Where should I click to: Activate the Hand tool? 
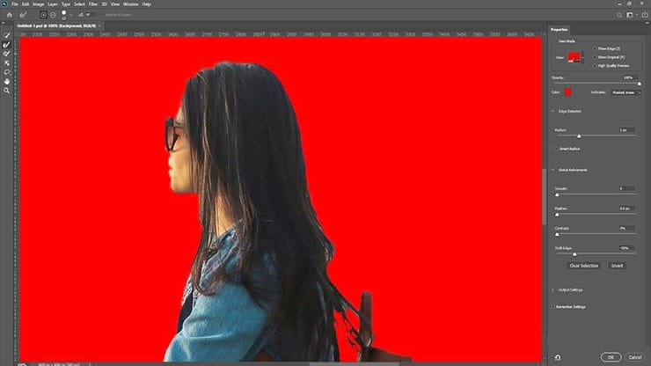click(x=7, y=81)
